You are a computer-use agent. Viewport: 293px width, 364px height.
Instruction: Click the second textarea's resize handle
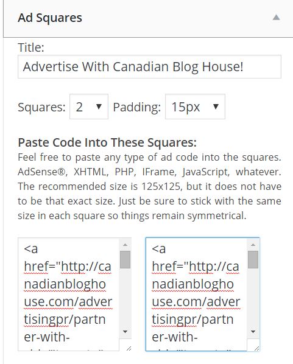[256, 348]
